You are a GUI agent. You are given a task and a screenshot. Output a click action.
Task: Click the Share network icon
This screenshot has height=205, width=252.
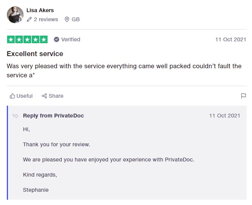coord(44,96)
